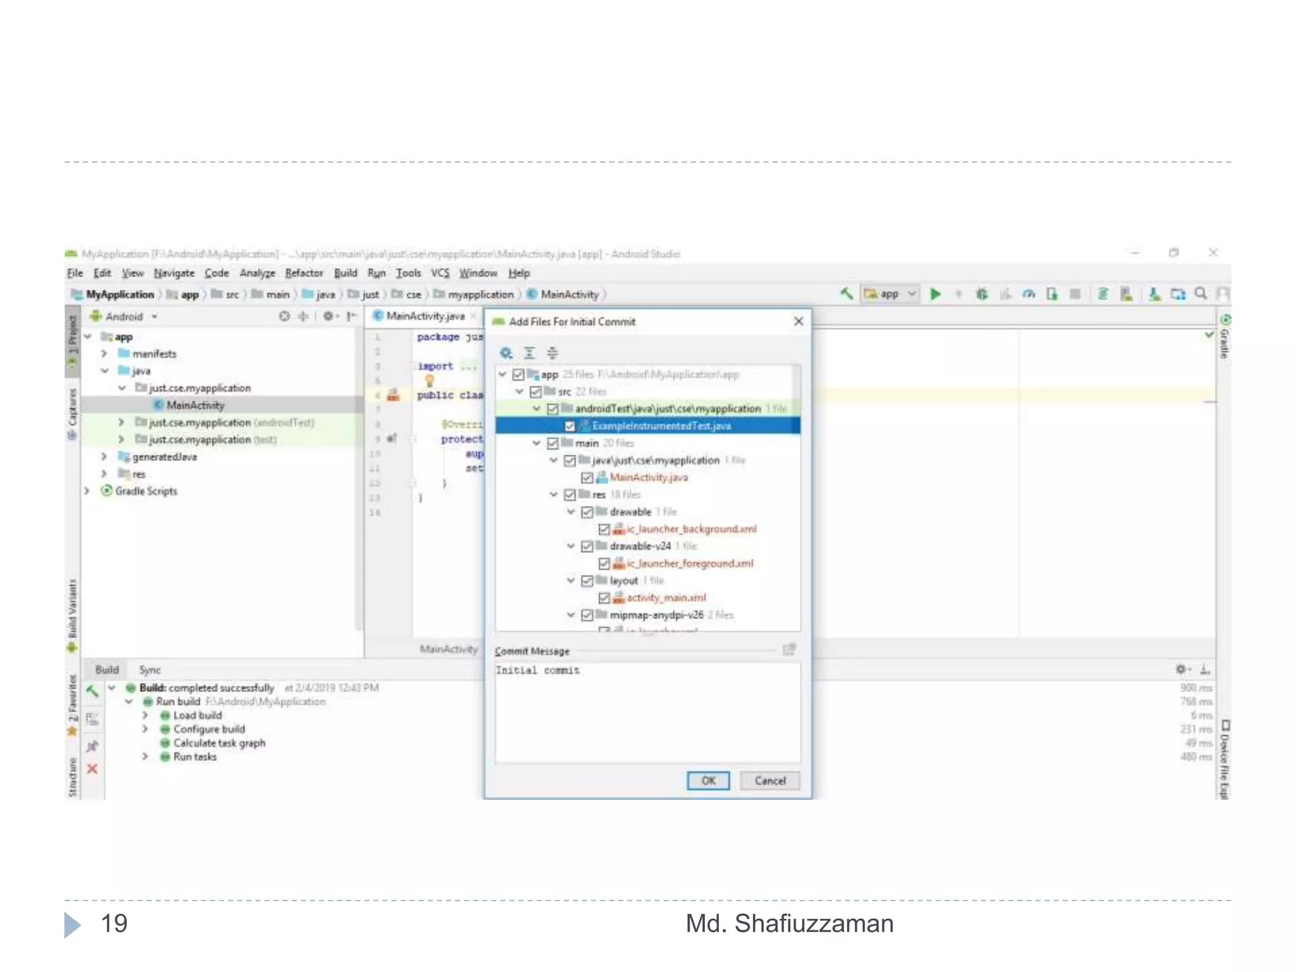Screen dimensions: 1296x972
Task: Click Collapse All icon in commit dialog
Action: tap(552, 353)
